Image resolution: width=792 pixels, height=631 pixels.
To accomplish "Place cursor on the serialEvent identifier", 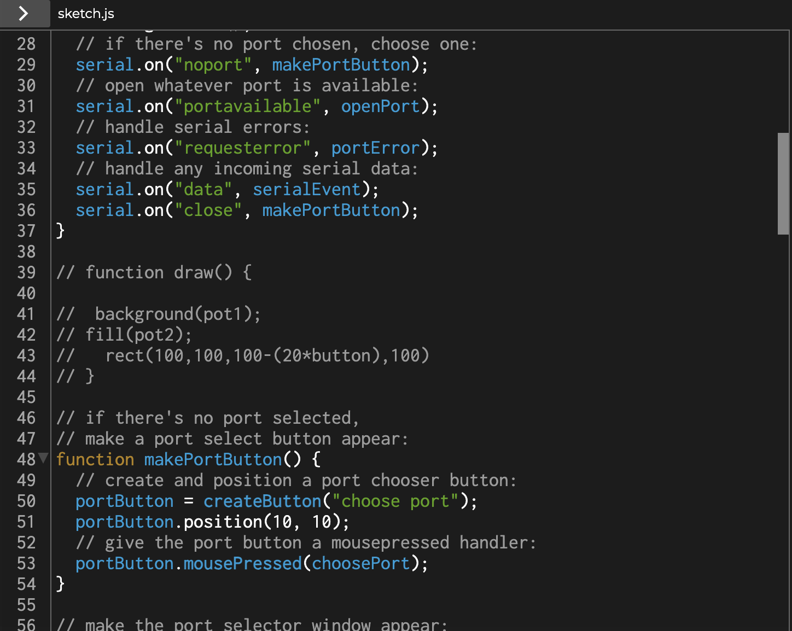I will (307, 189).
